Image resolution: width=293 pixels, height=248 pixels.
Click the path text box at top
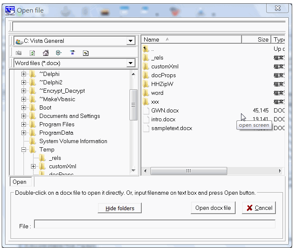tap(149, 26)
